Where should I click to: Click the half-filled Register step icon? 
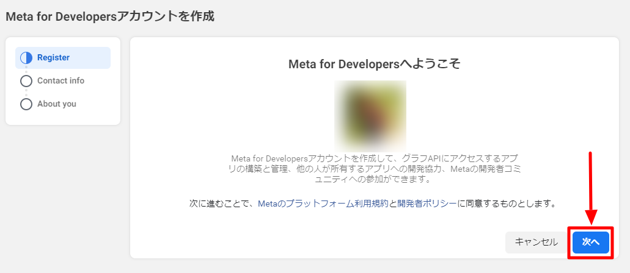pyautogui.click(x=26, y=58)
